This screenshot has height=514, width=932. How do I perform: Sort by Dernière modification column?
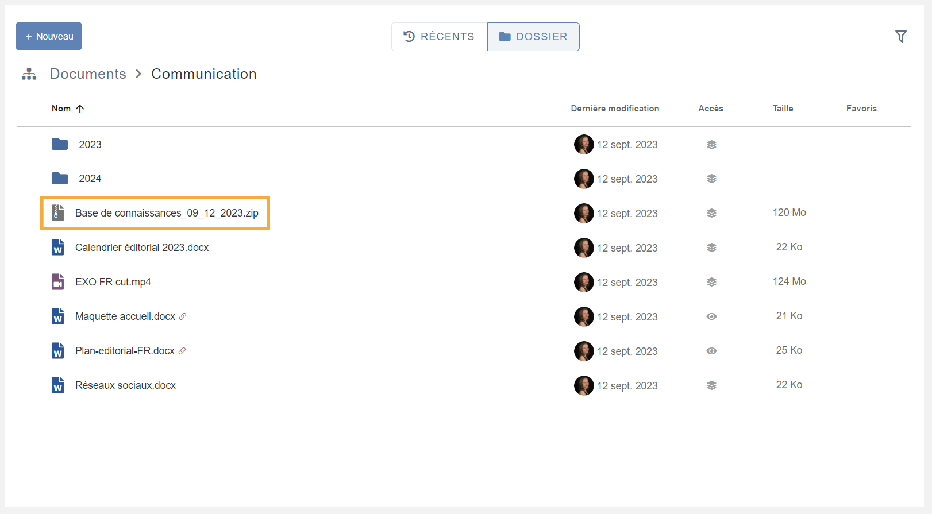[614, 109]
